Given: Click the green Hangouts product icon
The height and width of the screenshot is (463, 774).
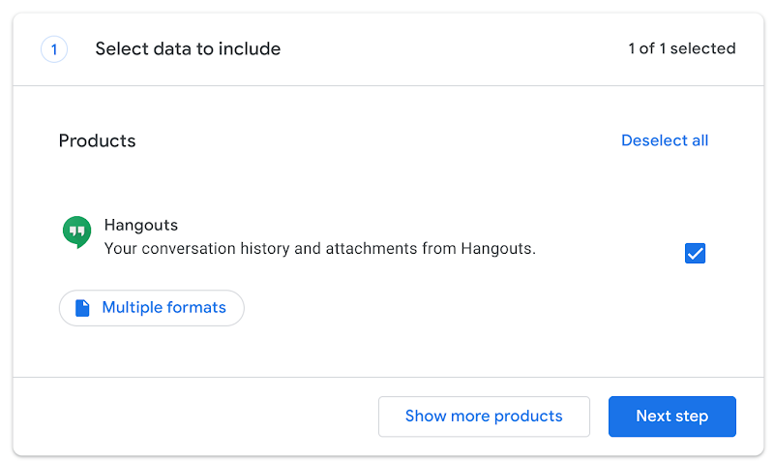Looking at the screenshot, I should click(x=76, y=232).
